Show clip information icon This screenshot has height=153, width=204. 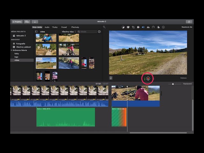point(163,27)
